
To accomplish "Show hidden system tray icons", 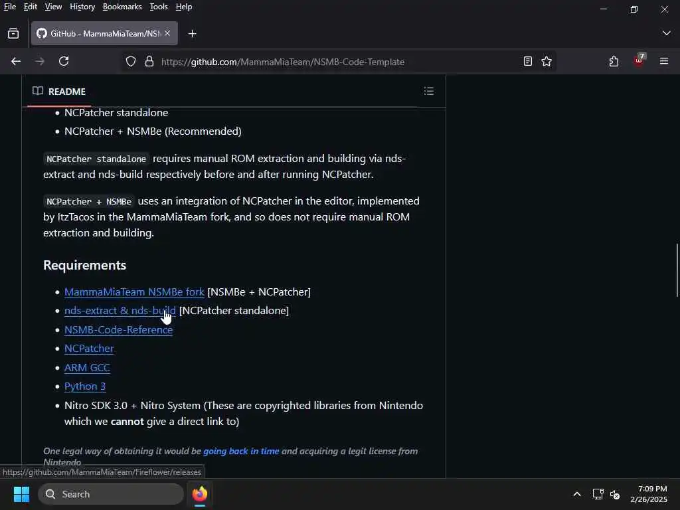I will (577, 494).
